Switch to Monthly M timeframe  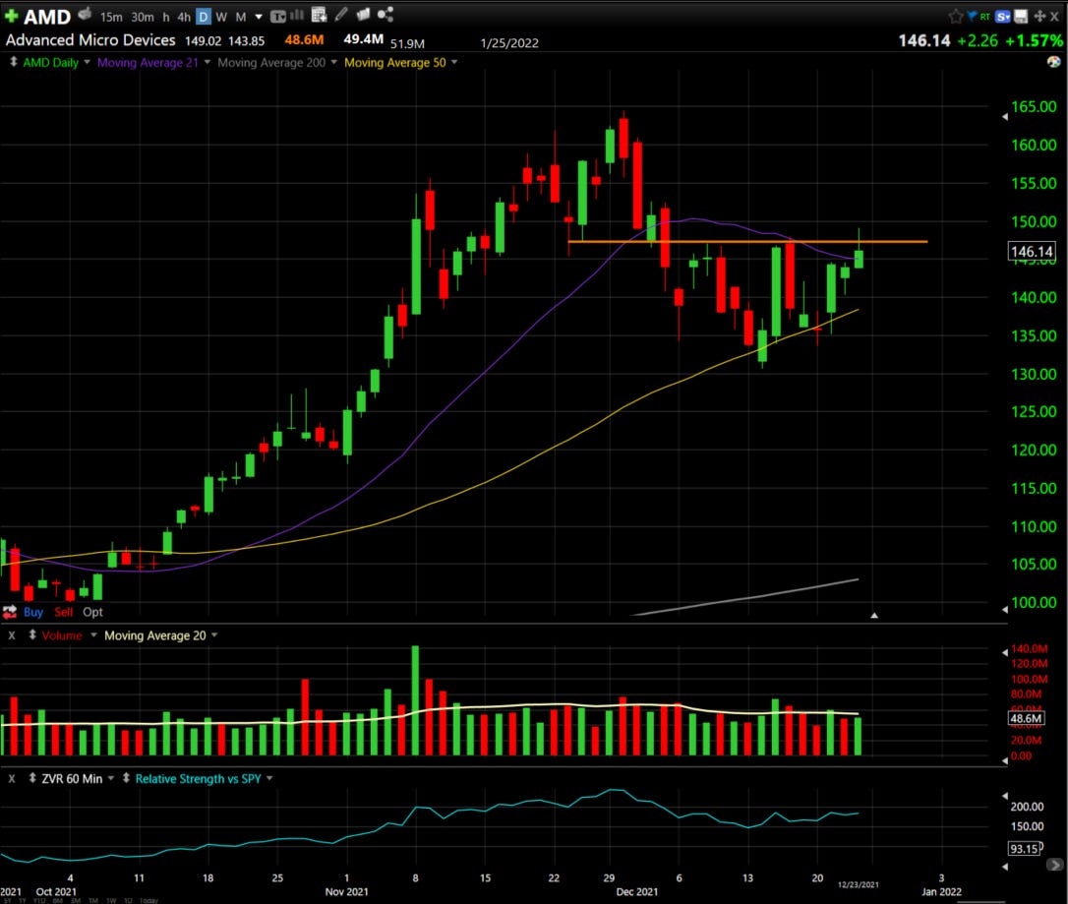(x=240, y=17)
